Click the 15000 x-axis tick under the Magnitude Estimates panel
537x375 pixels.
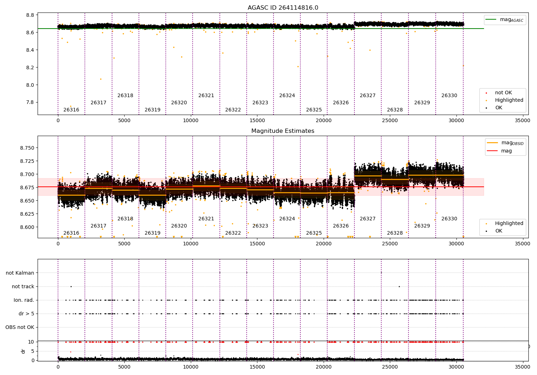(257, 244)
